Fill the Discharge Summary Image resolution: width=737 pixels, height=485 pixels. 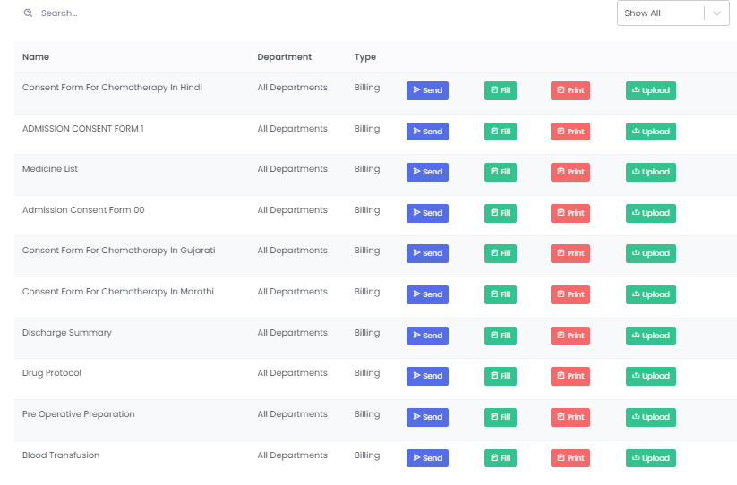tap(500, 336)
